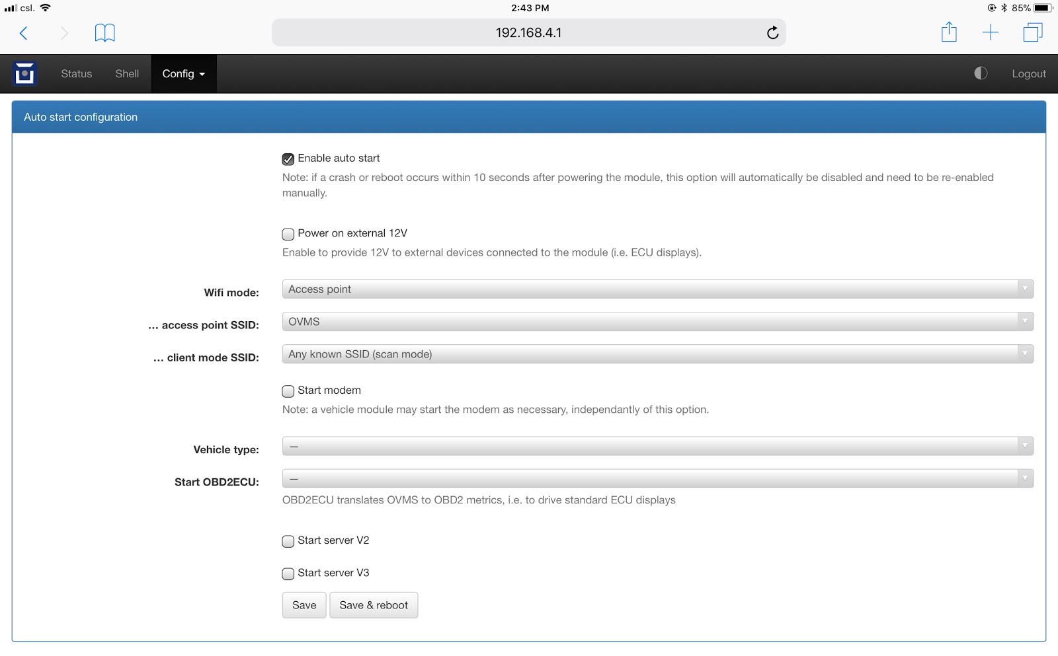Choose a Vehicle type from dropdown

pyautogui.click(x=658, y=446)
